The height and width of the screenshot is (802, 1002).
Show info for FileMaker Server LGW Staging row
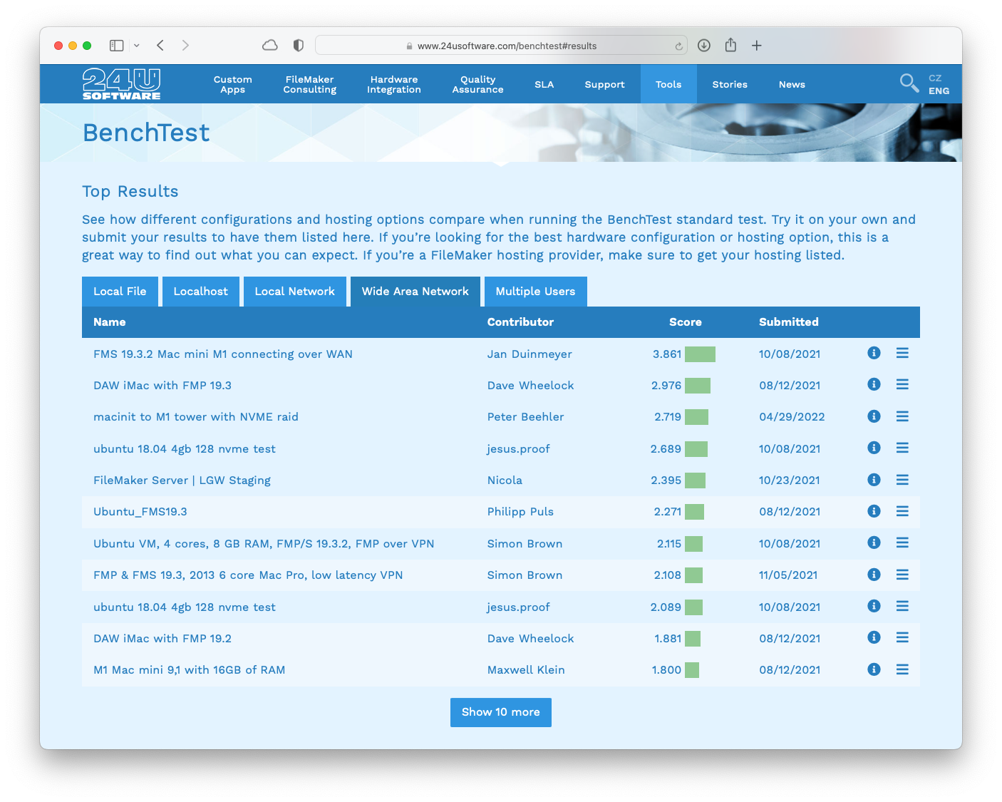coord(874,480)
